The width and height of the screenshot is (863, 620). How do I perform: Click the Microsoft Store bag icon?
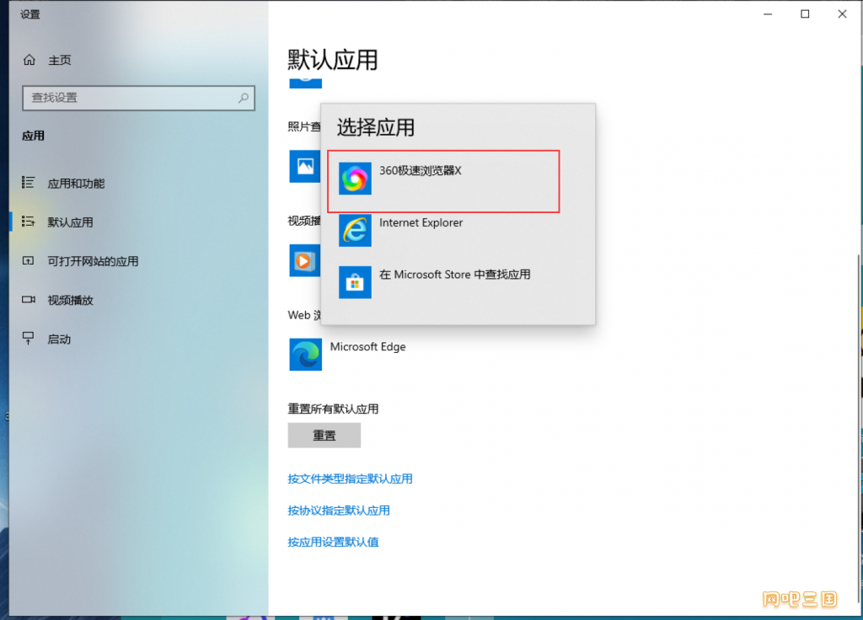pos(355,282)
